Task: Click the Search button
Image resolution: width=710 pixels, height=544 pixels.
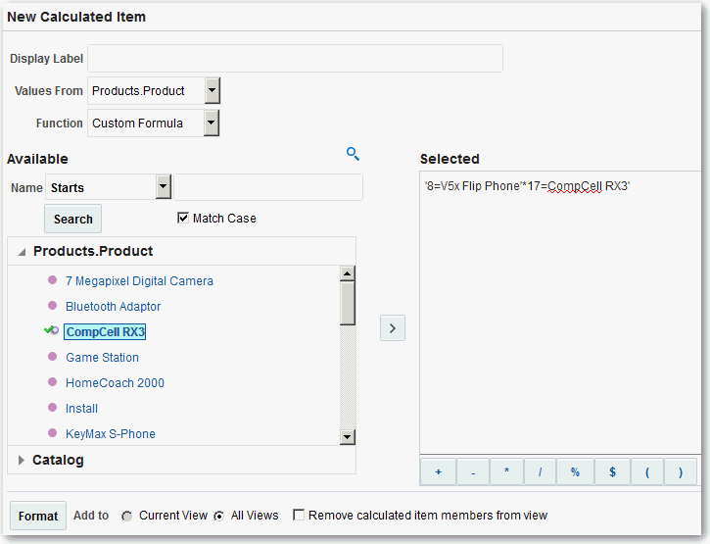Action: coord(73,219)
